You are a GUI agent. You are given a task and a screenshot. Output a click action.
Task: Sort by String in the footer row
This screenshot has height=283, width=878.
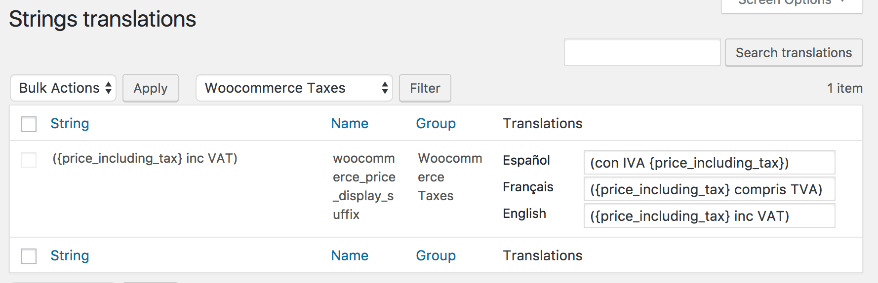70,255
